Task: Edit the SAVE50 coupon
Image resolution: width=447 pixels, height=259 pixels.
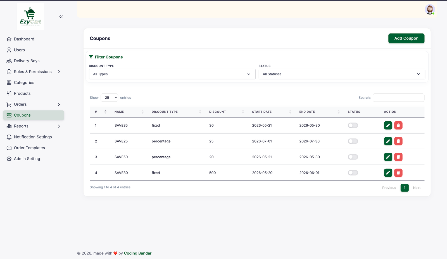Action: pos(388,157)
